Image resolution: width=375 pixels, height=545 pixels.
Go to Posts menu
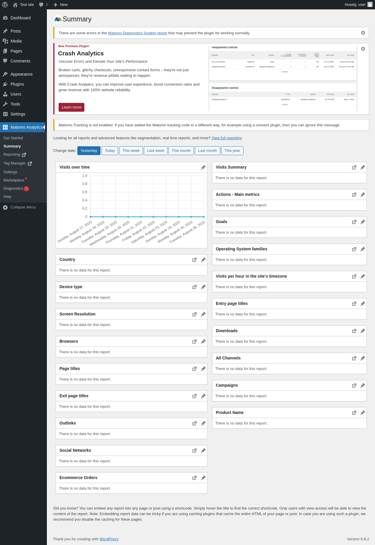23,31
